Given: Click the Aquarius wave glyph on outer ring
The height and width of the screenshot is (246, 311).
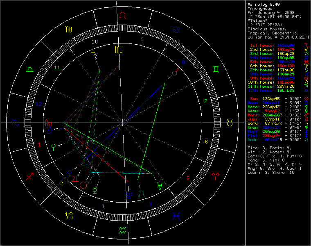Looking at the screenshot, I should pyautogui.click(x=122, y=229).
